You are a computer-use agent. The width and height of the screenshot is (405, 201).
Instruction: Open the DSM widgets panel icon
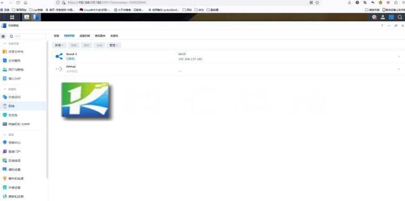pyautogui.click(x=391, y=18)
